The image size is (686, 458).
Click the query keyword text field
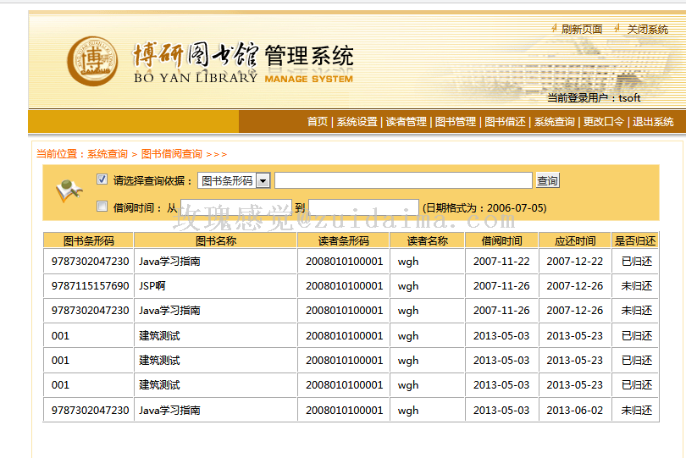pyautogui.click(x=403, y=180)
